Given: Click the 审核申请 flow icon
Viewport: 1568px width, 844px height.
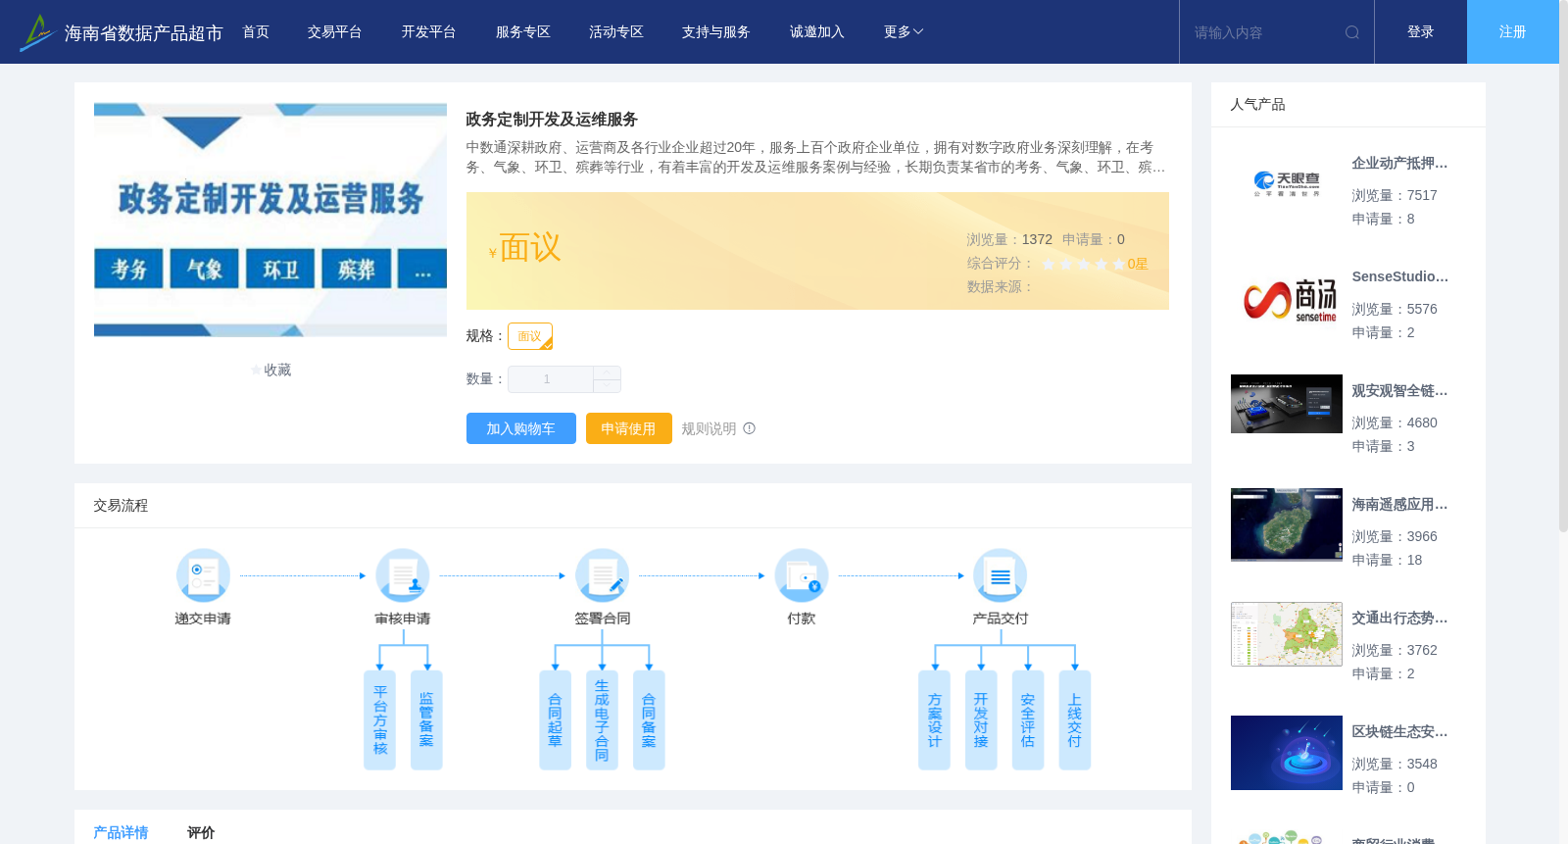Looking at the screenshot, I should coord(403,575).
